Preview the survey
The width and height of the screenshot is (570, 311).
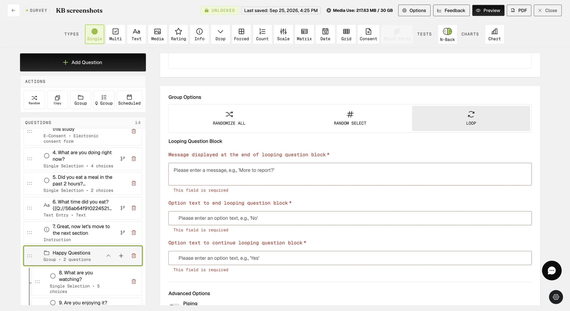[x=488, y=11]
